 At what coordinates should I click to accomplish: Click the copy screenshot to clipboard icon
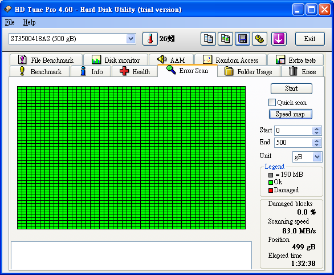coord(225,39)
